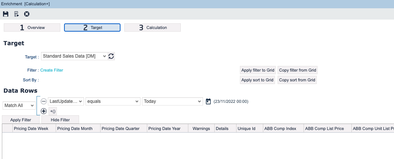The image size is (394, 159).
Task: Click the Hide Filter button
Action: (60, 120)
